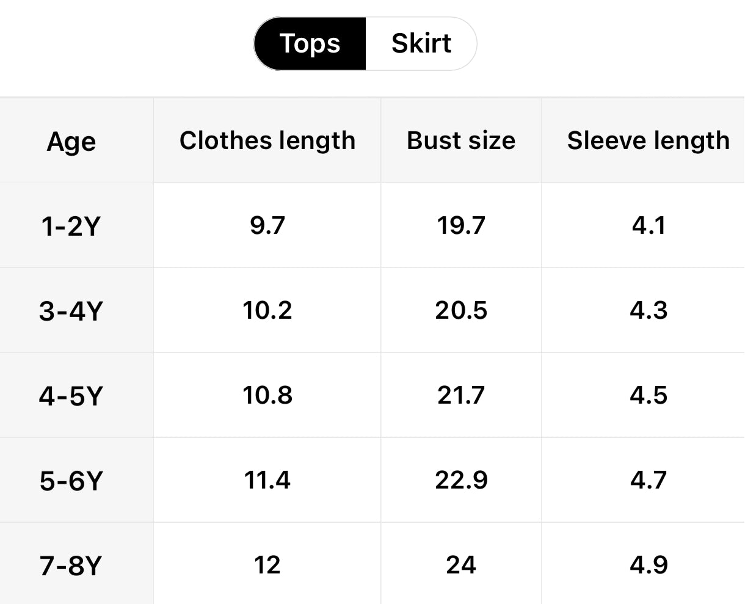The image size is (745, 604).
Task: Select the 3-4Y age row label
Action: pos(71,311)
